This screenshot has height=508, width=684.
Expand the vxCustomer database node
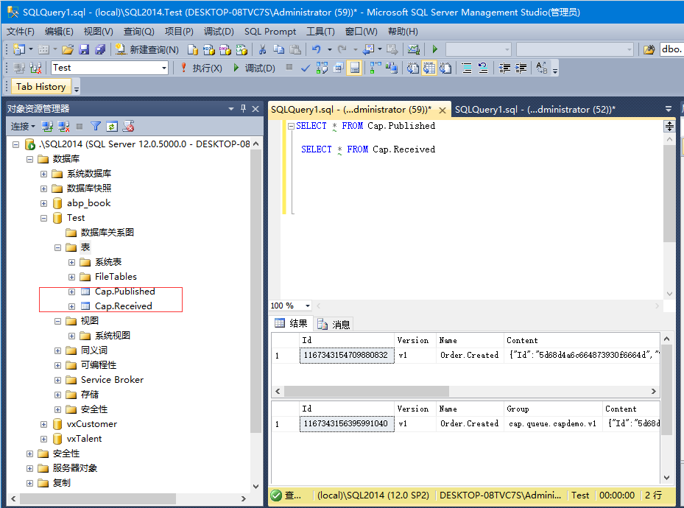(43, 424)
